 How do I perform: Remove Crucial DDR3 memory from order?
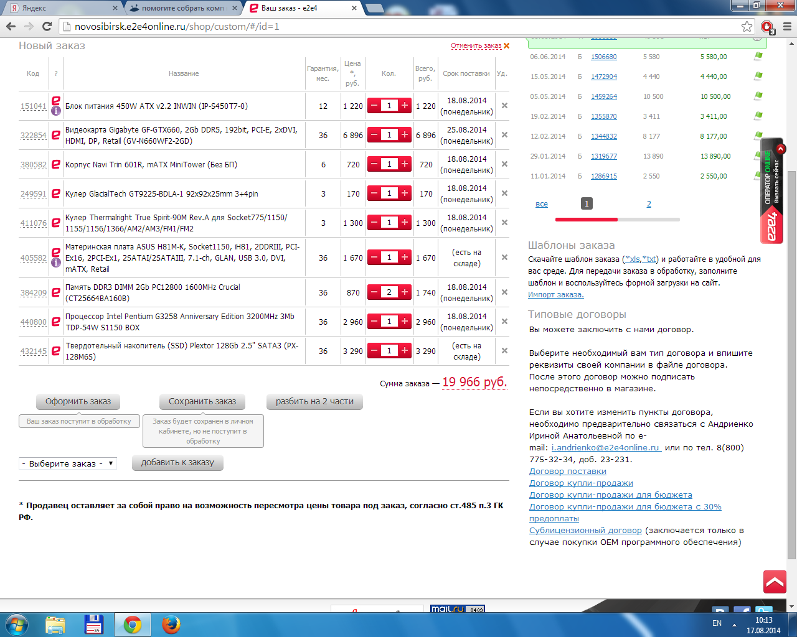tap(504, 292)
